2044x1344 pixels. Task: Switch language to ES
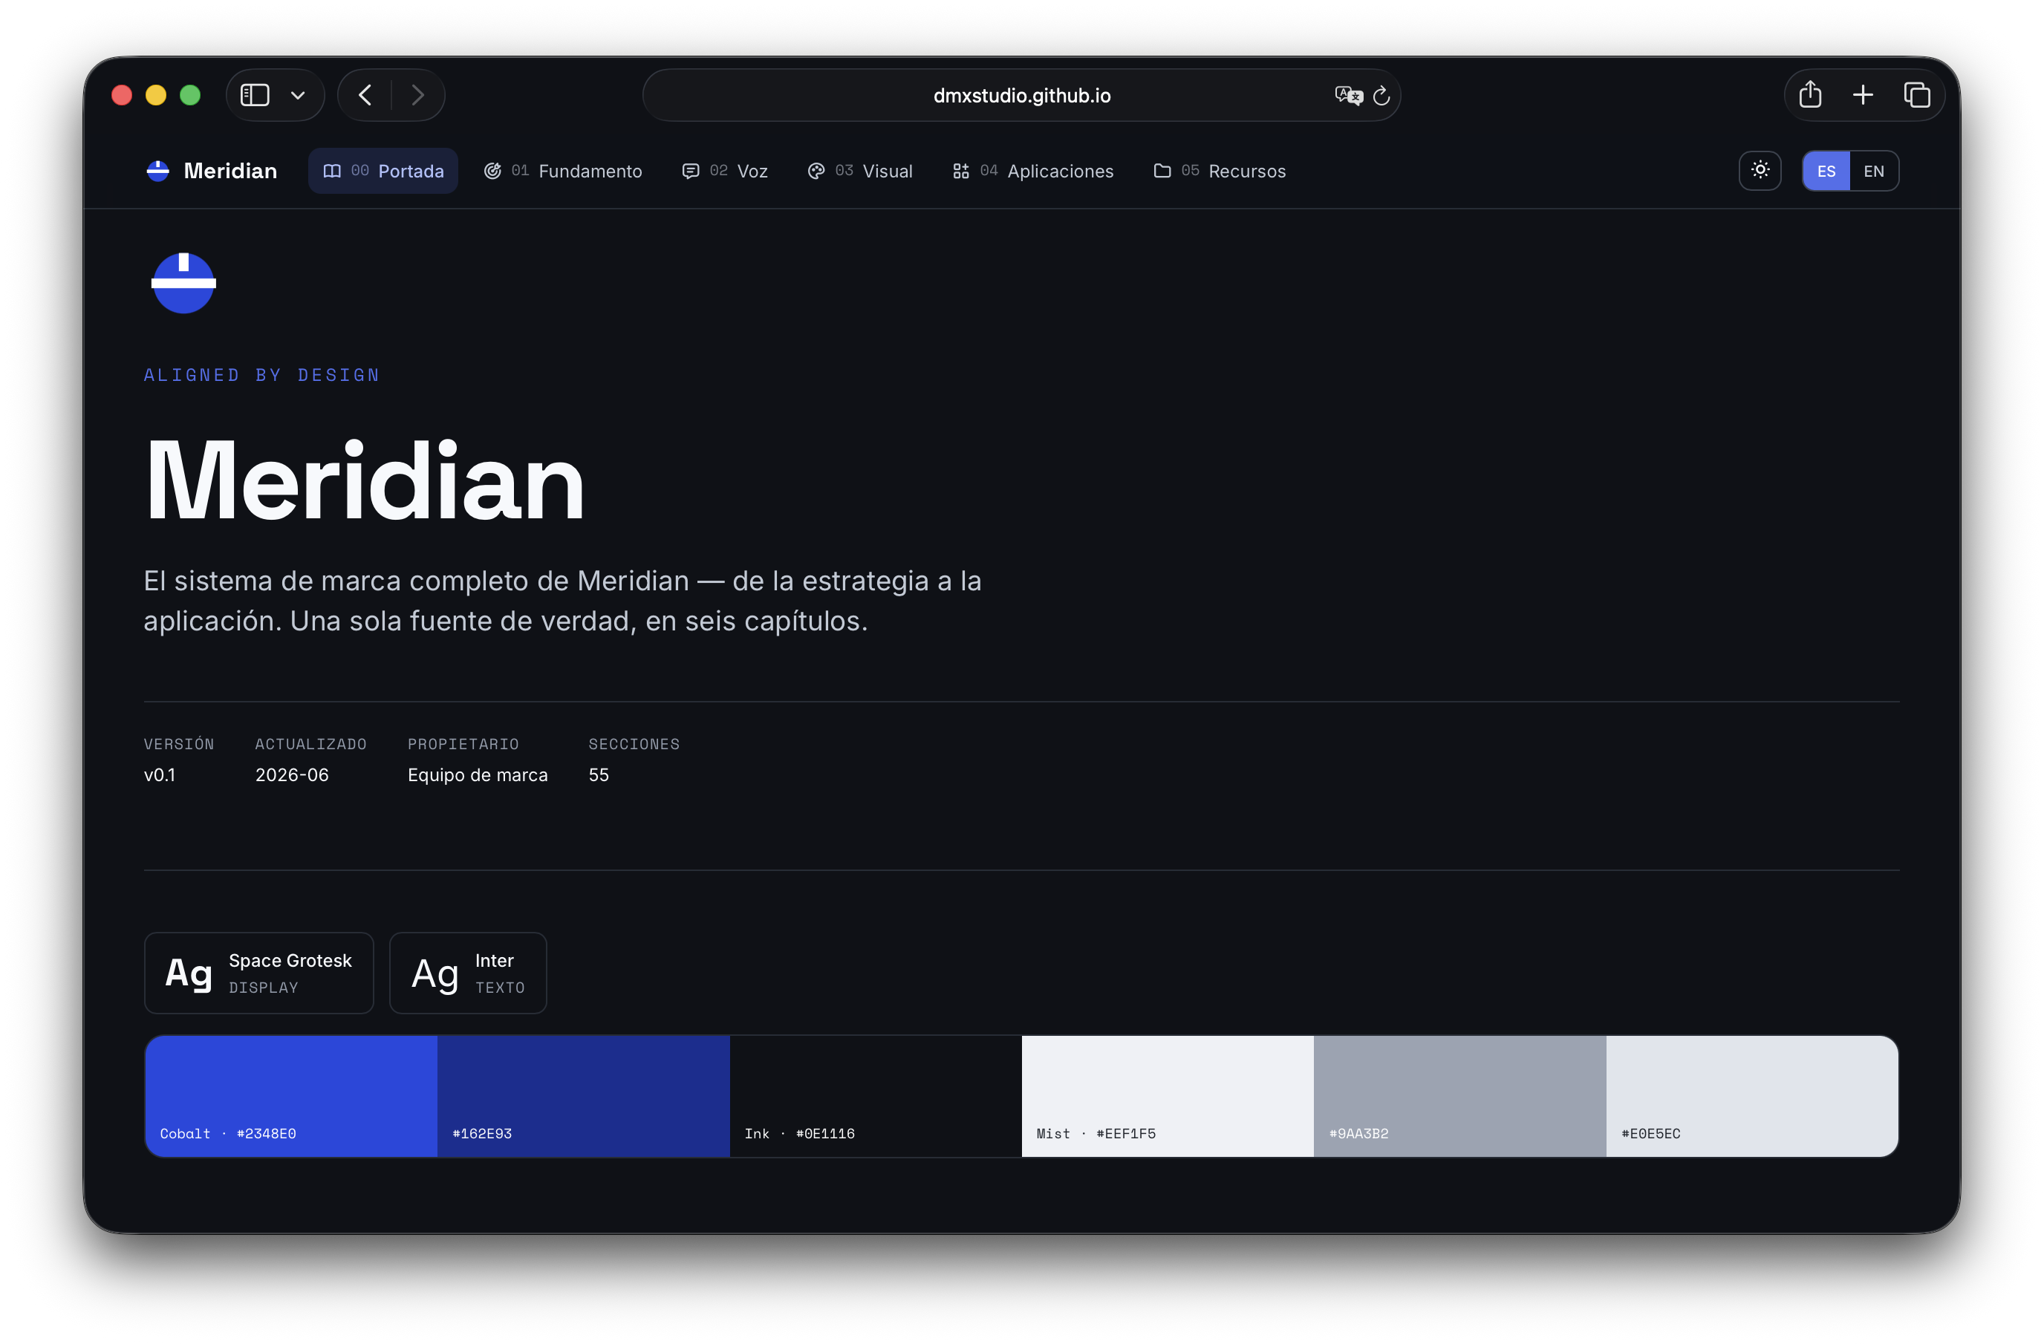point(1826,171)
